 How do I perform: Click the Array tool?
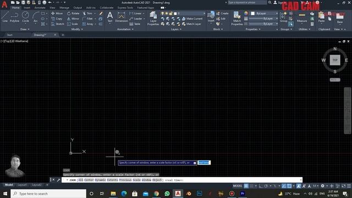point(88,24)
